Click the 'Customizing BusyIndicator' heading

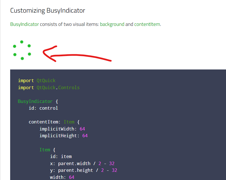tap(48, 11)
